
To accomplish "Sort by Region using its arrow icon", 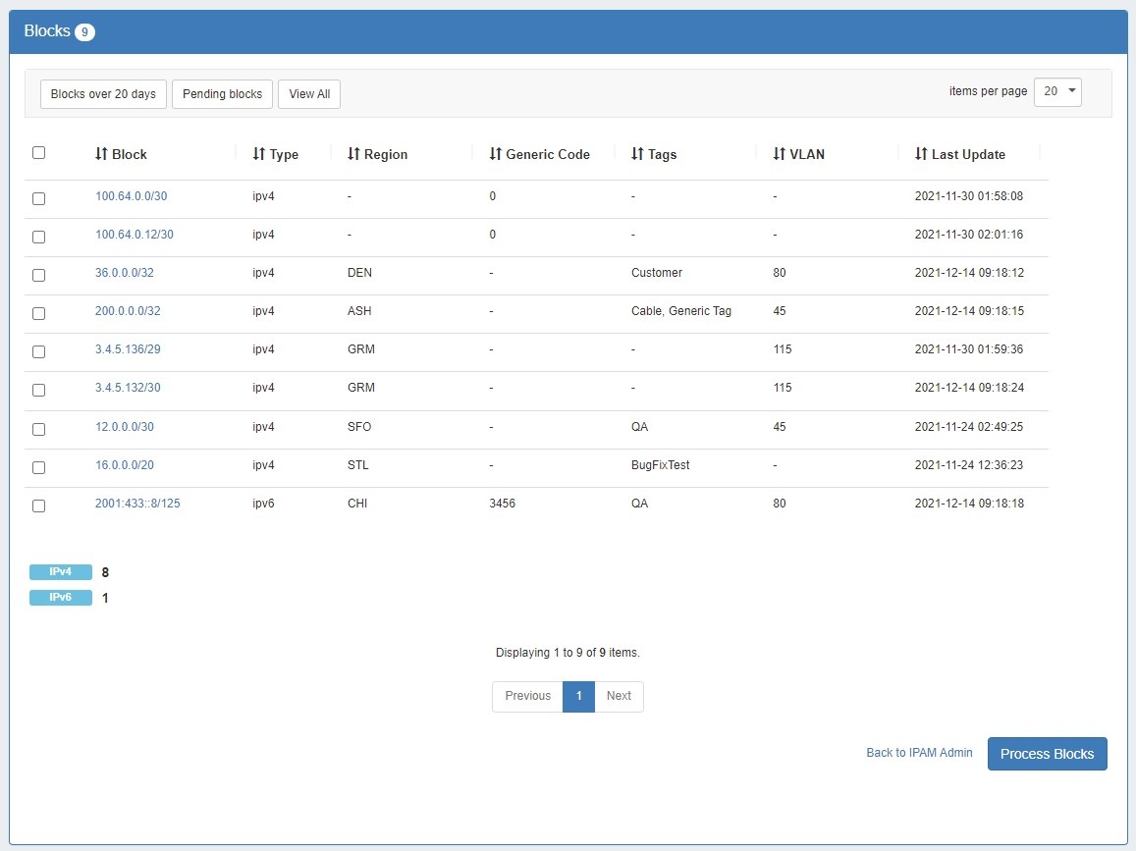I will click(x=353, y=154).
